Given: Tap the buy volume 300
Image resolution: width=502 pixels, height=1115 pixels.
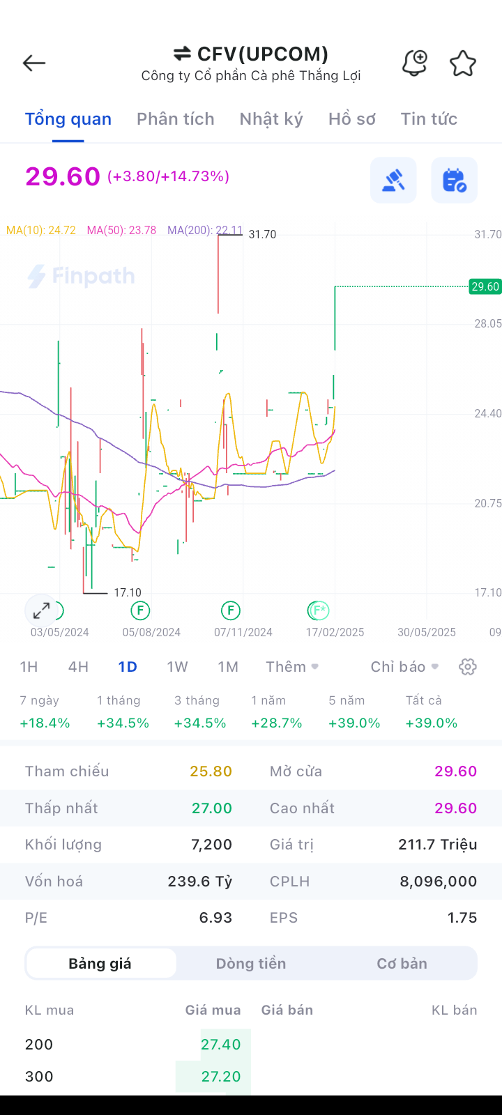Looking at the screenshot, I should pyautogui.click(x=39, y=1077).
